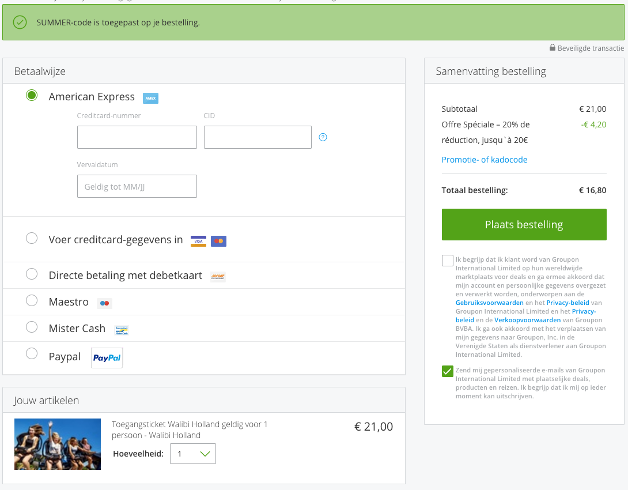Viewport: 628px width, 490px height.
Task: Click the Mister Cash logo icon
Action: click(x=122, y=330)
